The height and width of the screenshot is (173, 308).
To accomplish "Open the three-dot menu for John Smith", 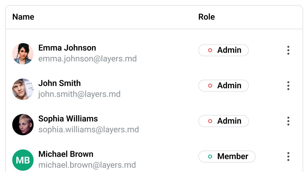I will coord(288,86).
